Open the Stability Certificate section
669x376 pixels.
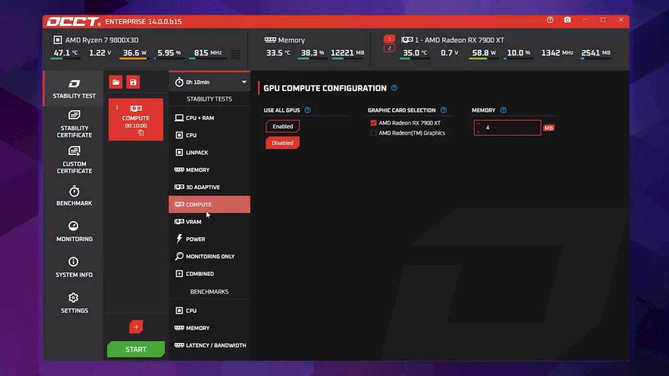pyautogui.click(x=74, y=124)
